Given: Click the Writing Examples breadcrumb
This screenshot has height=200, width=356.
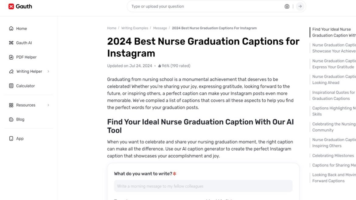Looking at the screenshot, I should (x=134, y=28).
